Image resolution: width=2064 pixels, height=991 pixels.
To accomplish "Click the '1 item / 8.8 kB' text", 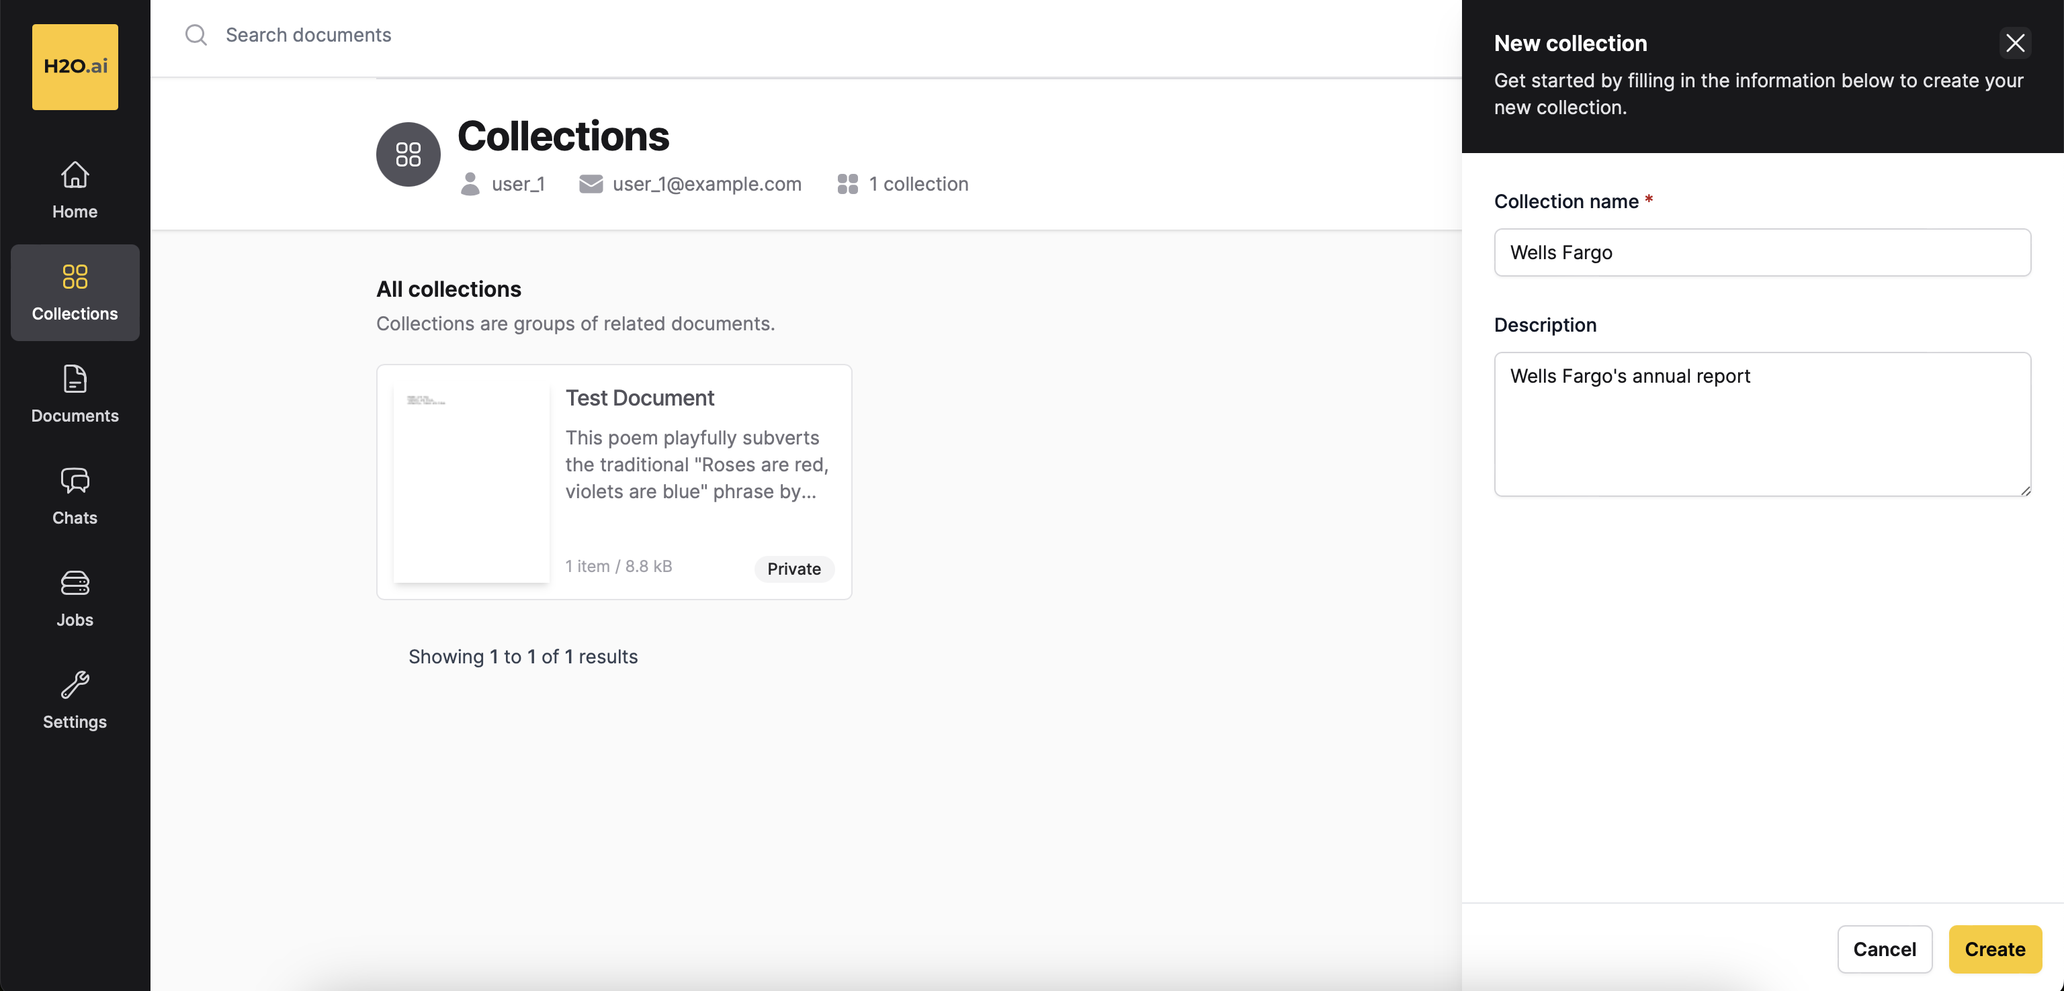I will [x=619, y=566].
